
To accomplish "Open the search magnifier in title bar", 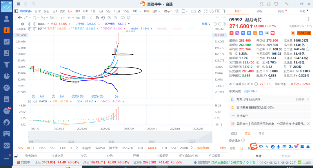I will (33, 4).
